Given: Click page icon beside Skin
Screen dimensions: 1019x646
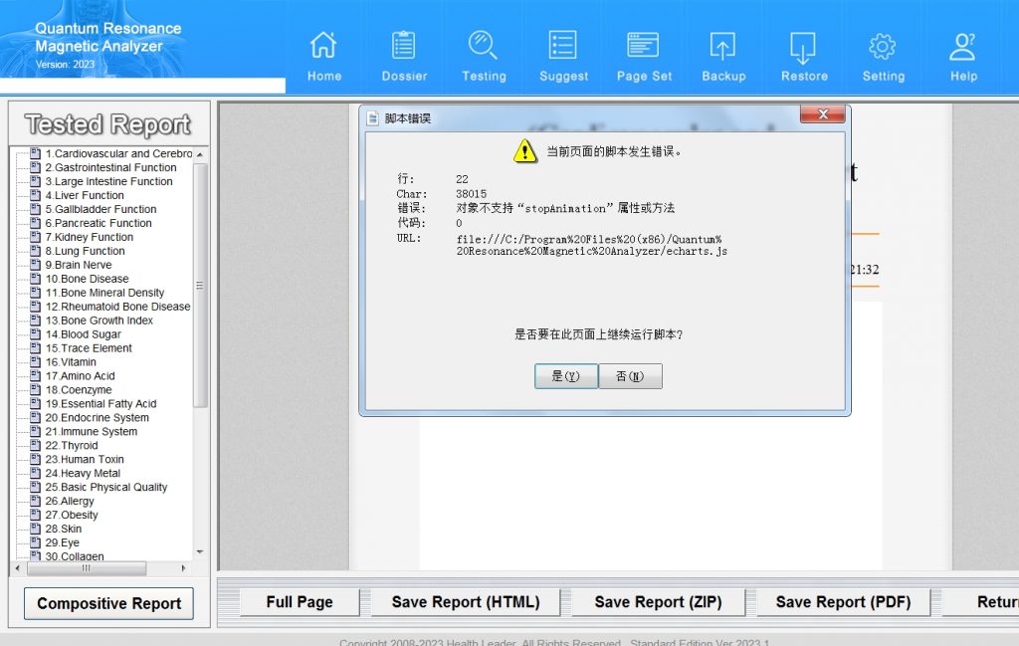Looking at the screenshot, I should 36,529.
